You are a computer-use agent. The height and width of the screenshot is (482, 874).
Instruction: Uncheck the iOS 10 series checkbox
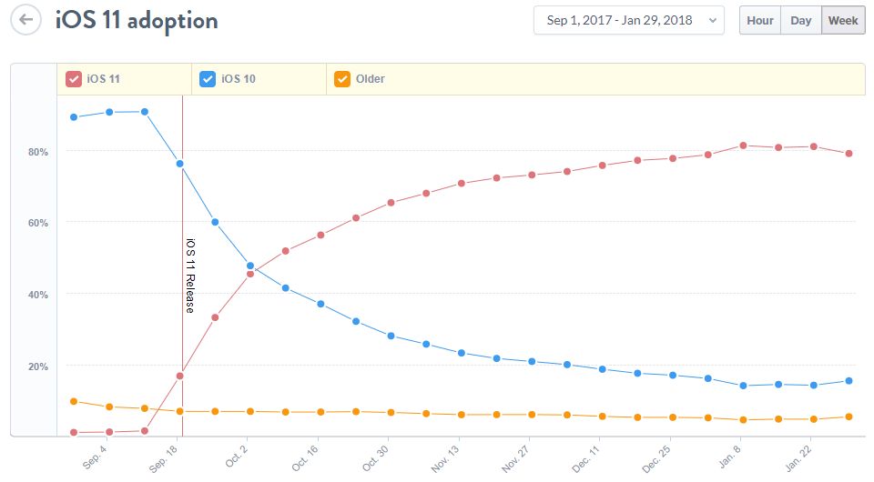pyautogui.click(x=207, y=79)
